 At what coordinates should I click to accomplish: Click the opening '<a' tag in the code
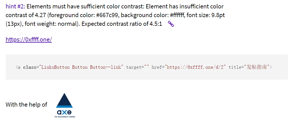[18, 67]
